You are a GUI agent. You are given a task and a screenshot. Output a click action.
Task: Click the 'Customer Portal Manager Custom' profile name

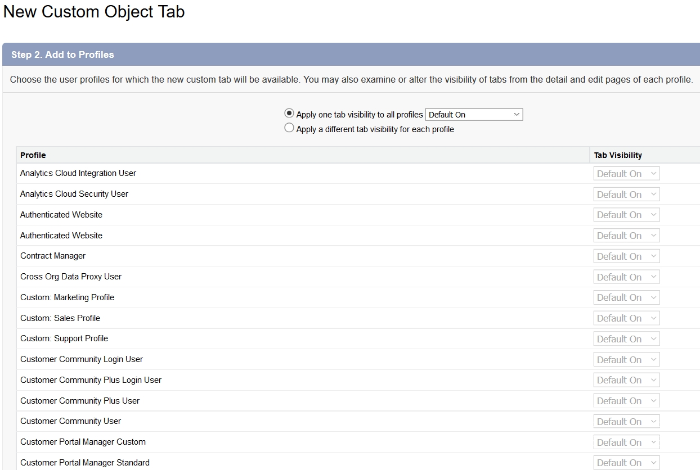pyautogui.click(x=83, y=442)
